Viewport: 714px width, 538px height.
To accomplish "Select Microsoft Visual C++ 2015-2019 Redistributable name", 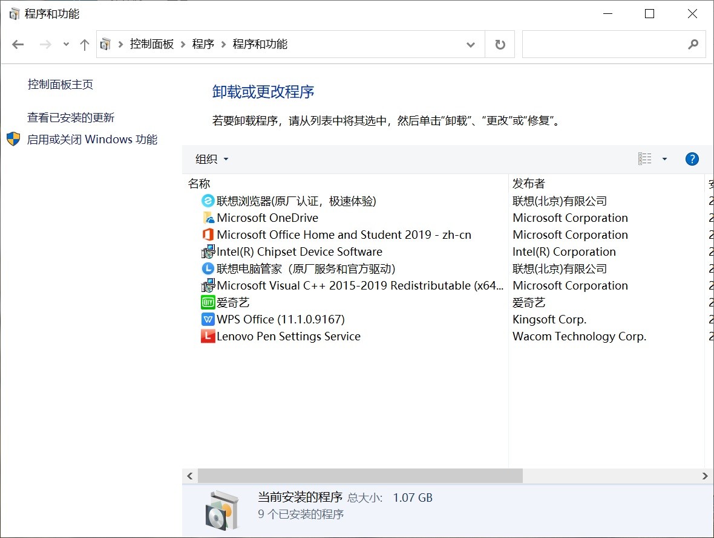I will 360,285.
